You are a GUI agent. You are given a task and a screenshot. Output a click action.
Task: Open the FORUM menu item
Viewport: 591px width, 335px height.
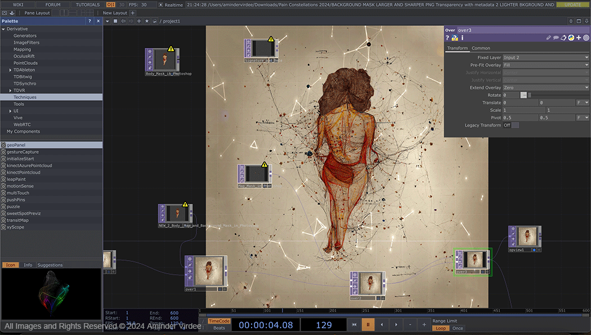pyautogui.click(x=53, y=5)
